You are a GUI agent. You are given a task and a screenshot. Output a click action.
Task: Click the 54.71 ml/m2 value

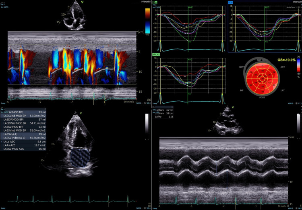tap(38, 123)
